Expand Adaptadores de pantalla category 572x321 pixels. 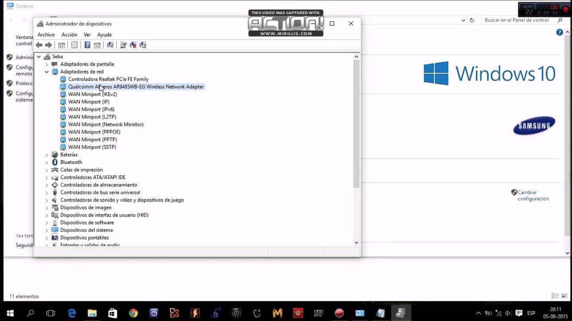pyautogui.click(x=46, y=64)
